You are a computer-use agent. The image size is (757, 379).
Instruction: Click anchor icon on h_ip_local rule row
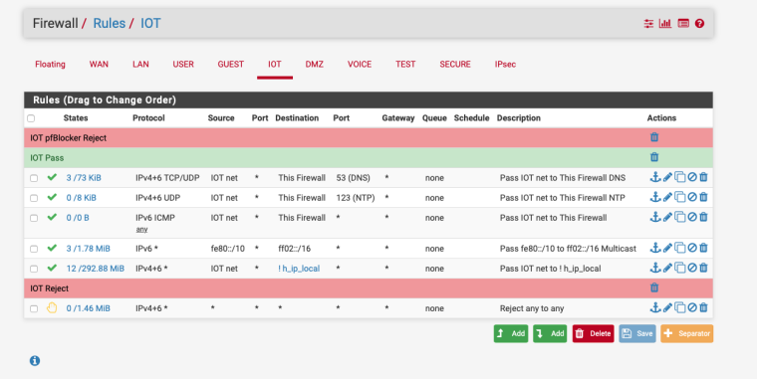point(654,268)
